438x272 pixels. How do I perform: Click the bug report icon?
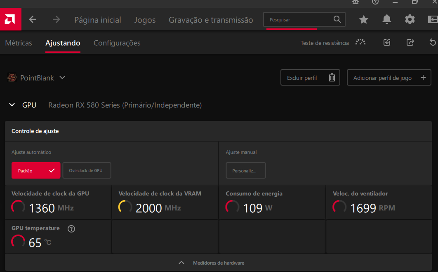click(x=356, y=2)
